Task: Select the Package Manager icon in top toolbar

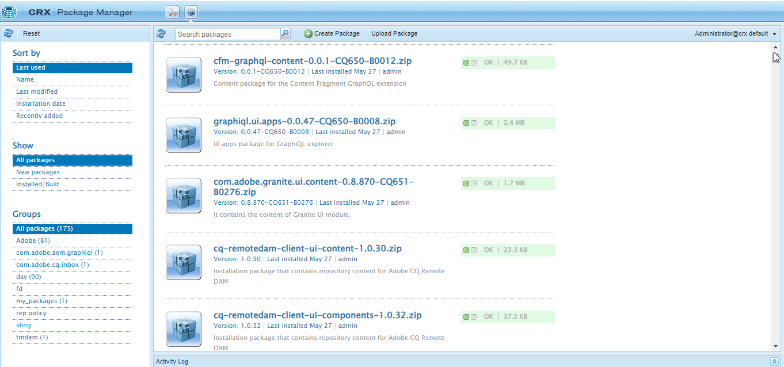Action: coord(191,12)
